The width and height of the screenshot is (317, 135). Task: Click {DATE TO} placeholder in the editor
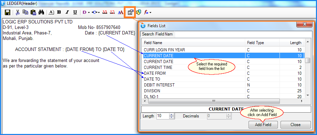click(x=113, y=49)
